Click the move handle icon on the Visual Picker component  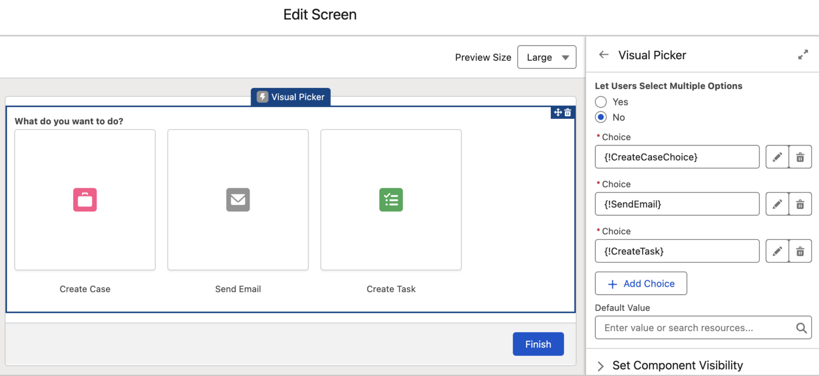(x=557, y=113)
